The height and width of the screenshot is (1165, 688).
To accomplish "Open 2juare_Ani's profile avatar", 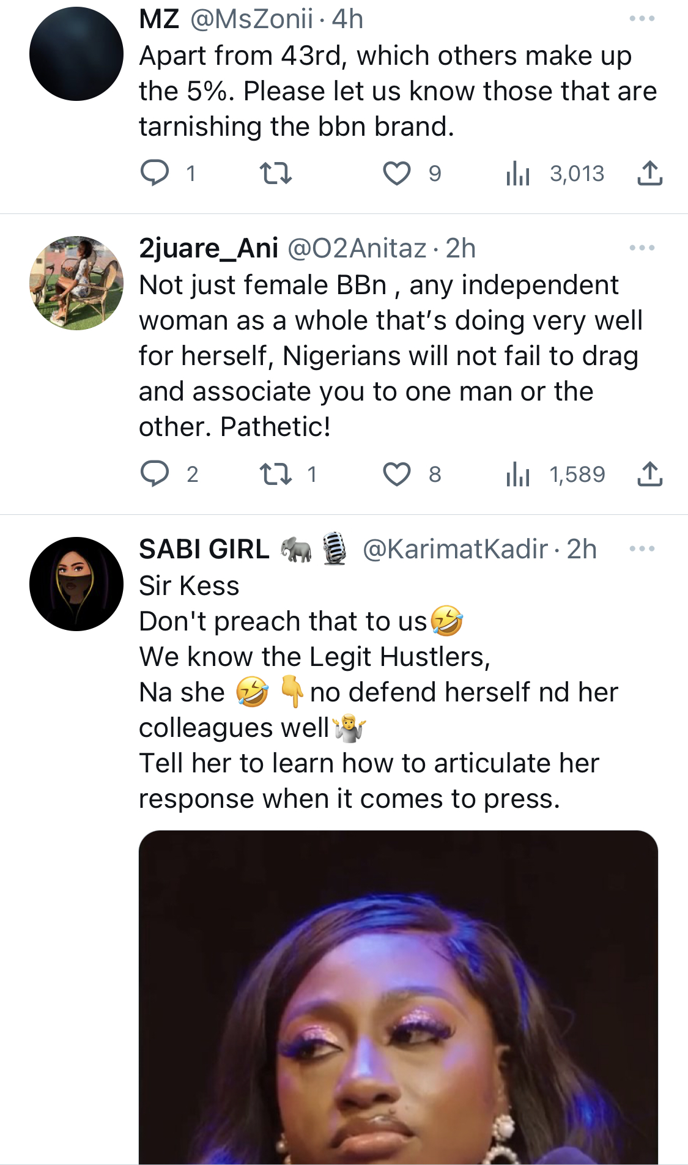I will [x=76, y=283].
